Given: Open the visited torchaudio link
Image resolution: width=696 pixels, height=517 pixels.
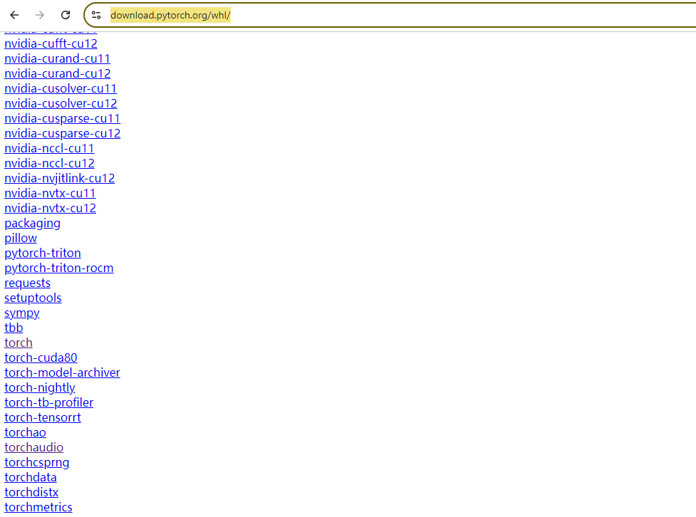Looking at the screenshot, I should point(33,447).
